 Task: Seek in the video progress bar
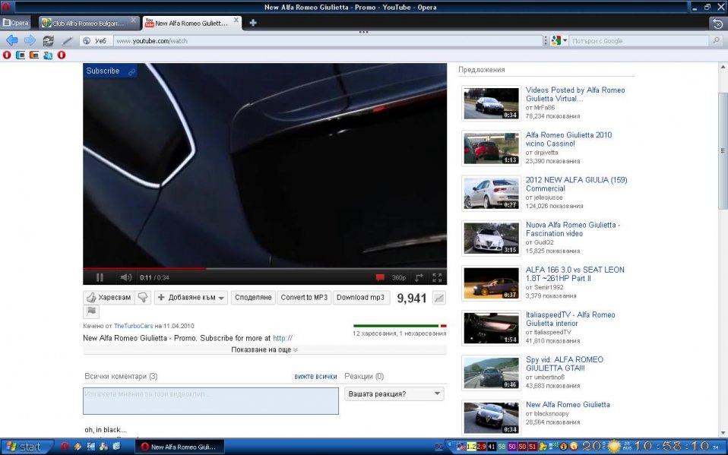pyautogui.click(x=264, y=268)
